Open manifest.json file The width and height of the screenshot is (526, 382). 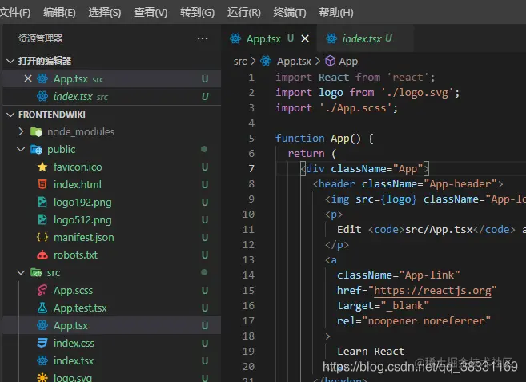[x=84, y=238]
